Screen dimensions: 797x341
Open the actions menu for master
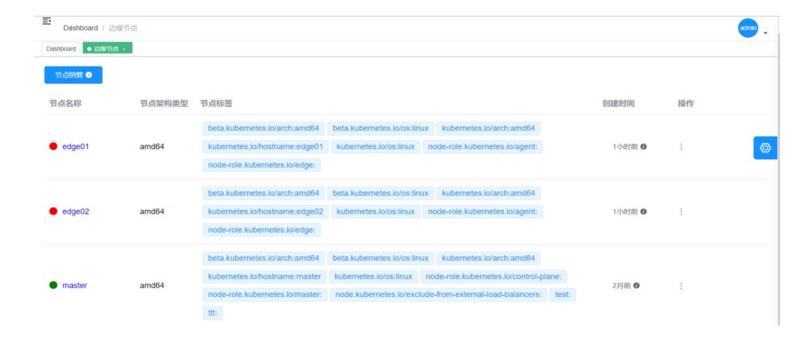coord(681,286)
